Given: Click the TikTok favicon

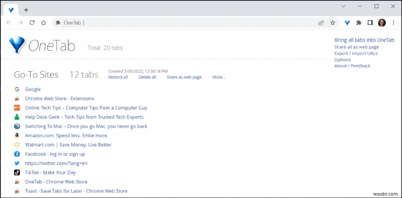Looking at the screenshot, I should click(x=17, y=172).
